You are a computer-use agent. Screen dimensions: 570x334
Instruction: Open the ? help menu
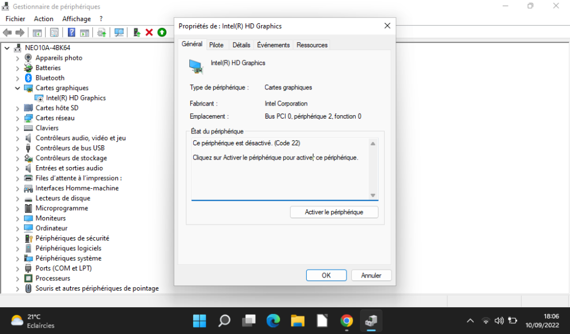[101, 19]
